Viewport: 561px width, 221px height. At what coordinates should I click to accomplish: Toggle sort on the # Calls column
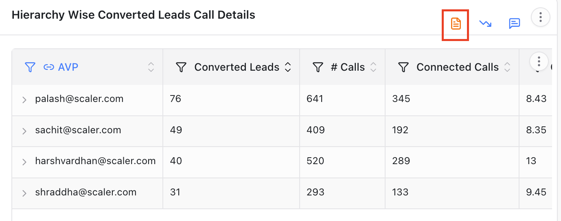[373, 67]
